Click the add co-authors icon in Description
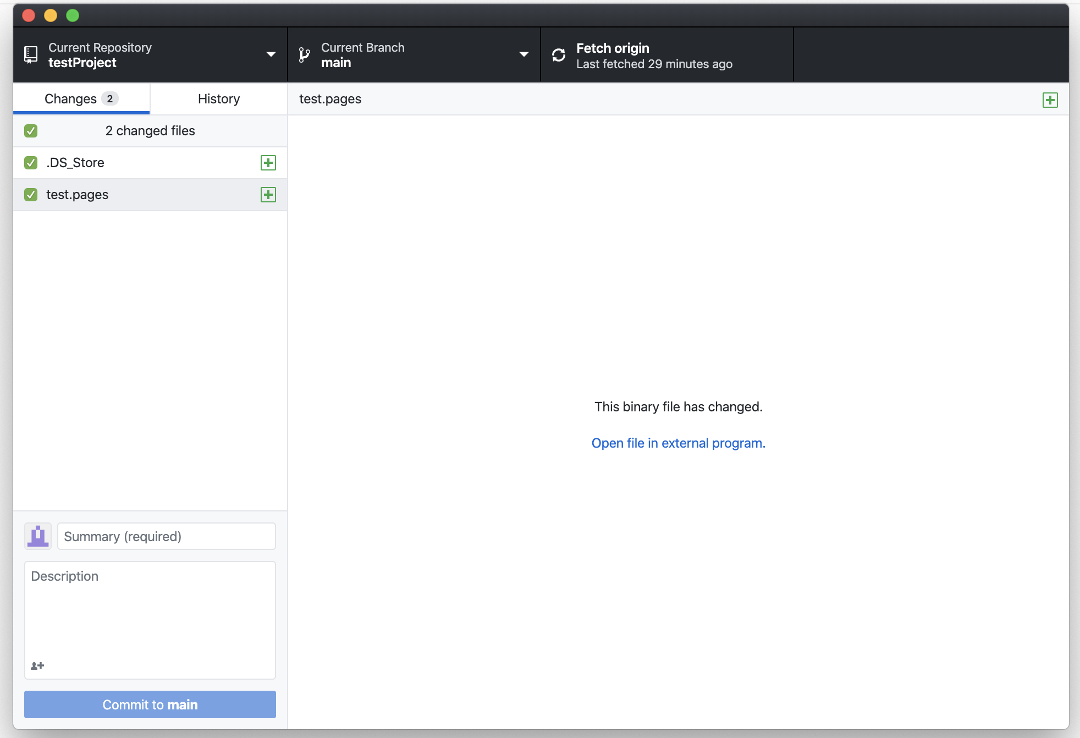 point(37,665)
